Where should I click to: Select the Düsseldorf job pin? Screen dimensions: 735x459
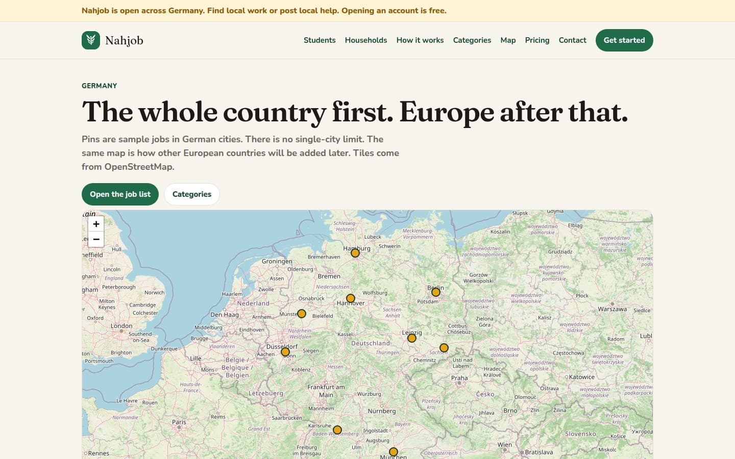(x=285, y=352)
